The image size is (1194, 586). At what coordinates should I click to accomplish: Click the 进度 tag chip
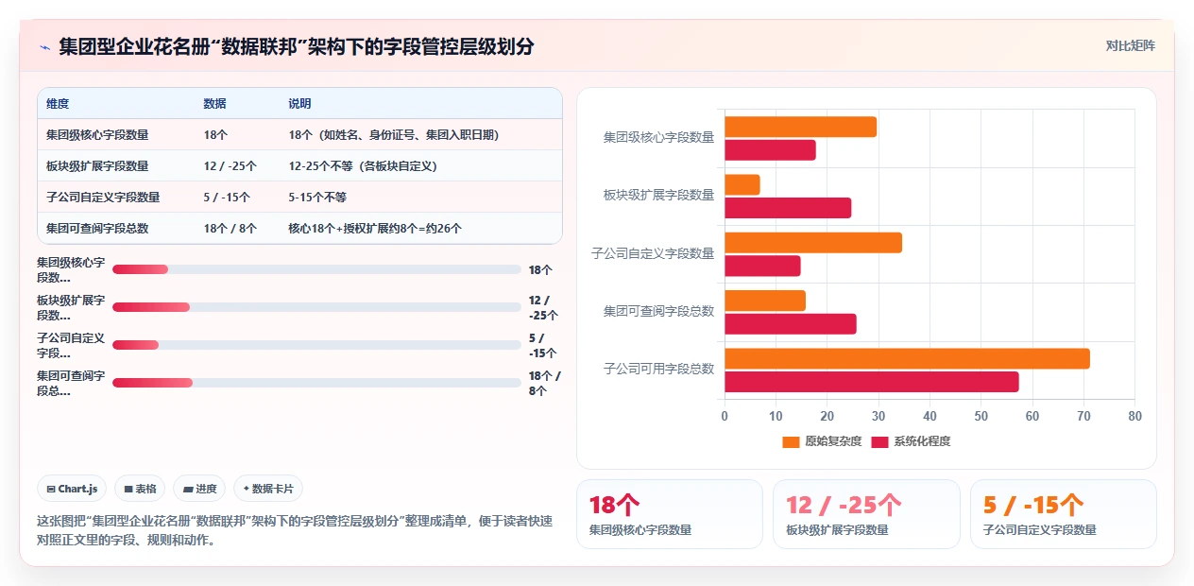199,489
